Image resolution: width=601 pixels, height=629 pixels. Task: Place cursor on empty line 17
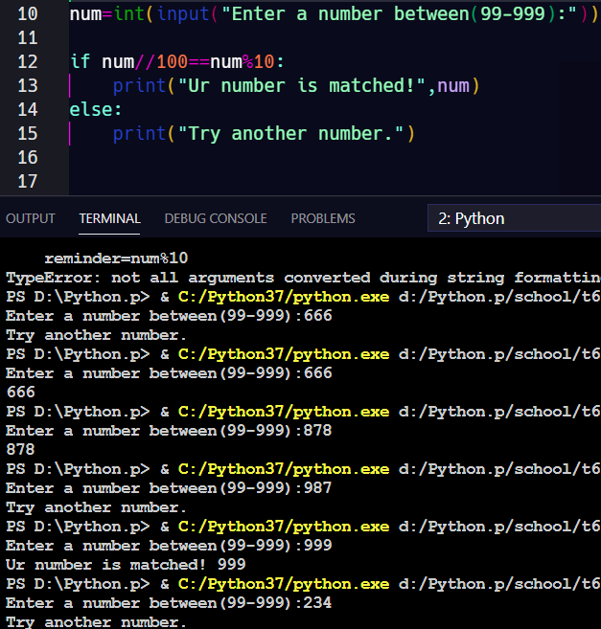tap(288, 182)
